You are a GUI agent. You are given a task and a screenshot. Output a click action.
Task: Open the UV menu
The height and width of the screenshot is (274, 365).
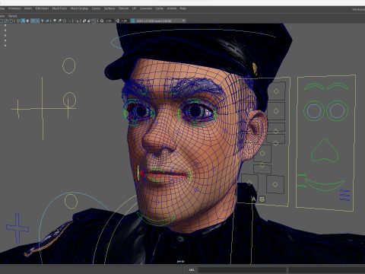coord(134,8)
